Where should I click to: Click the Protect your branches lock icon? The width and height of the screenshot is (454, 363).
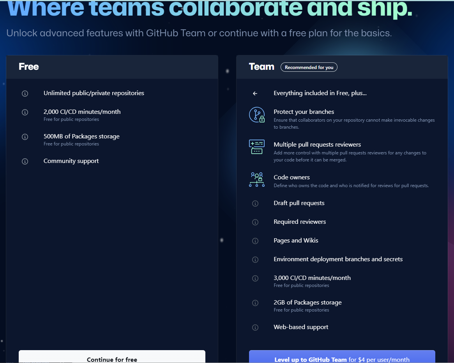point(257,115)
